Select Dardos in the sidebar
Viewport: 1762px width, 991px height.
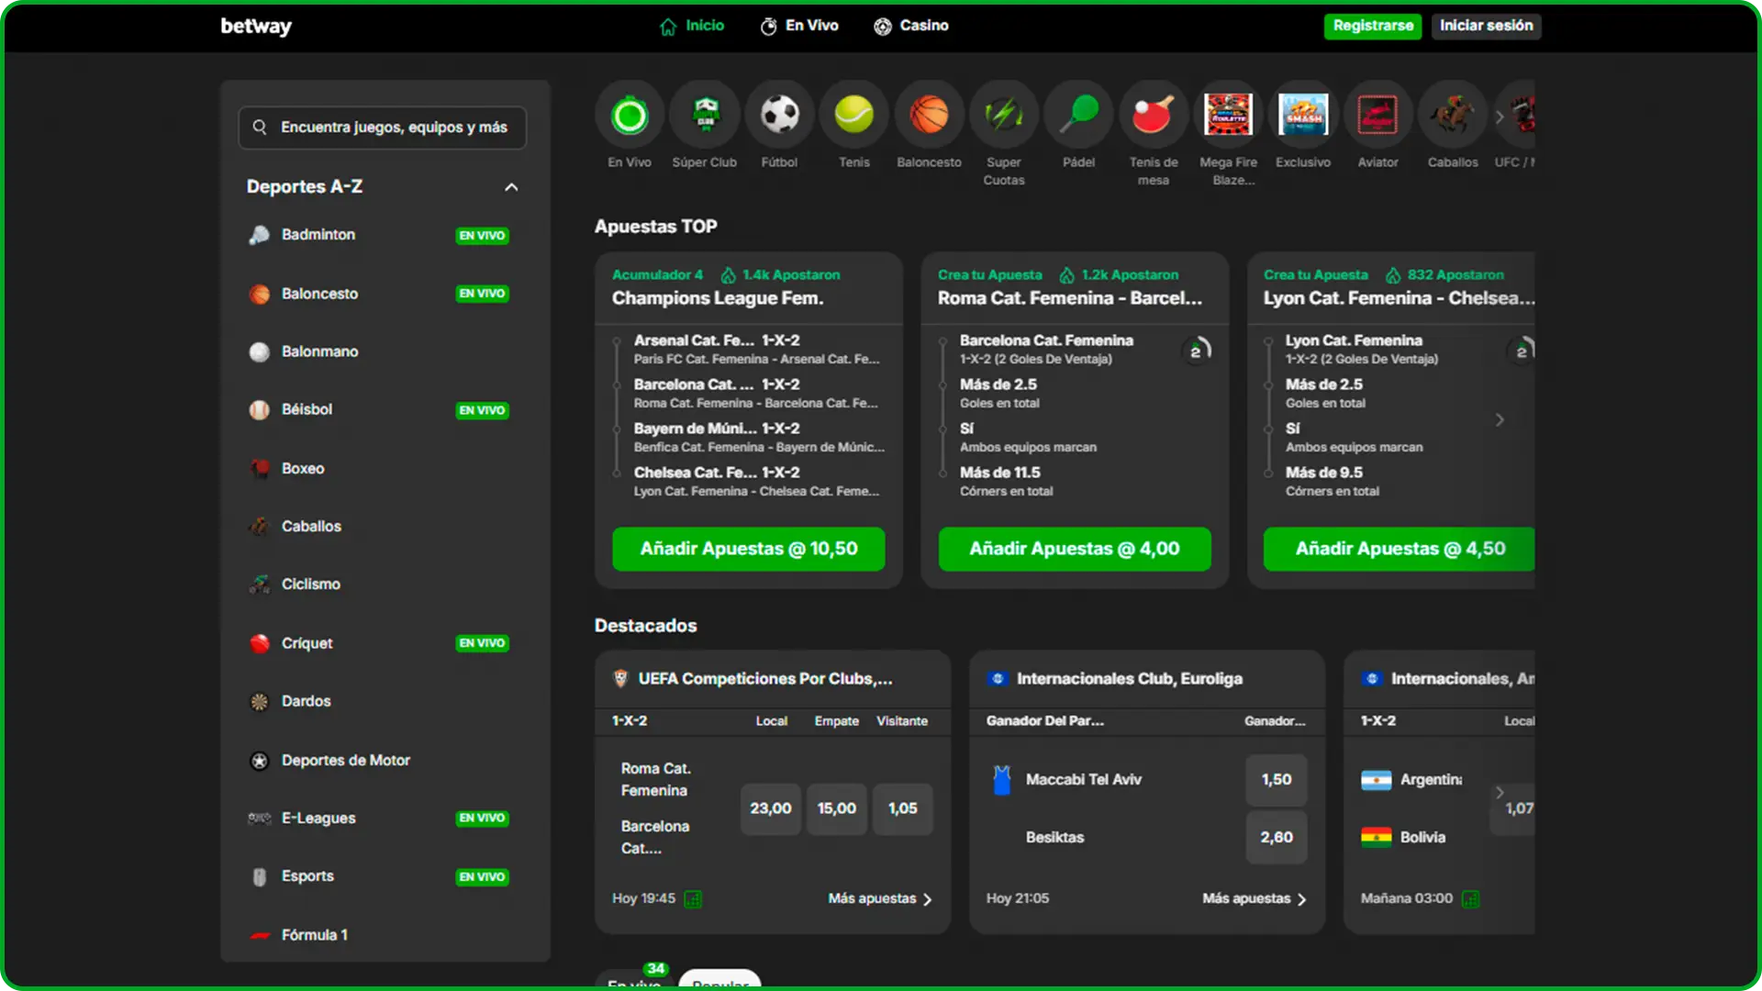379,701
